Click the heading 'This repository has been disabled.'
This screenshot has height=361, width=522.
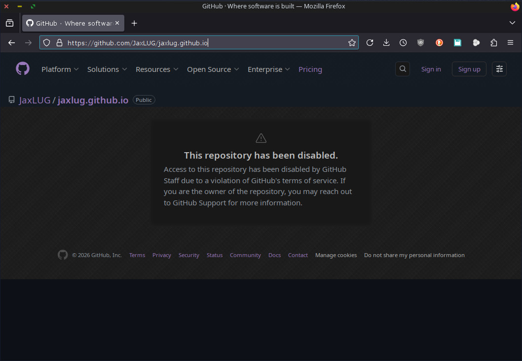click(261, 155)
